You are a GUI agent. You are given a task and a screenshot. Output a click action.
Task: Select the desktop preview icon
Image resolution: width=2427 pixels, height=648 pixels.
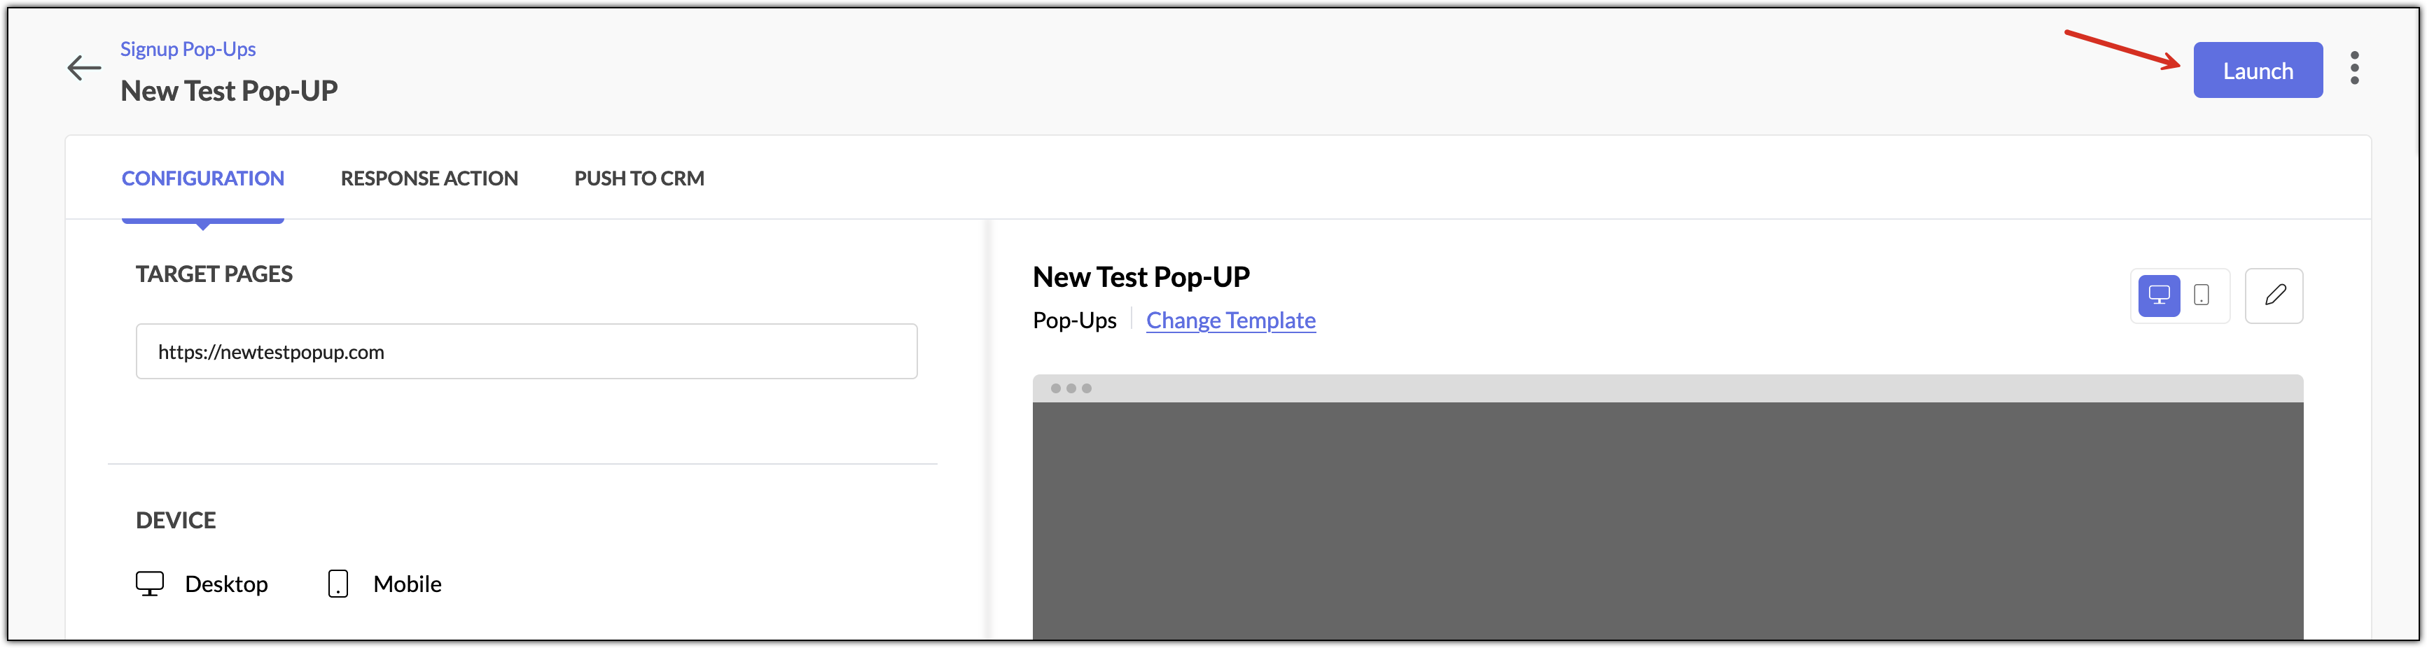2159,295
